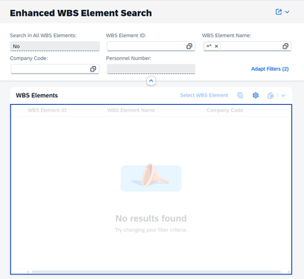
Task: Open Adapt Filters (2)
Action: (x=270, y=69)
